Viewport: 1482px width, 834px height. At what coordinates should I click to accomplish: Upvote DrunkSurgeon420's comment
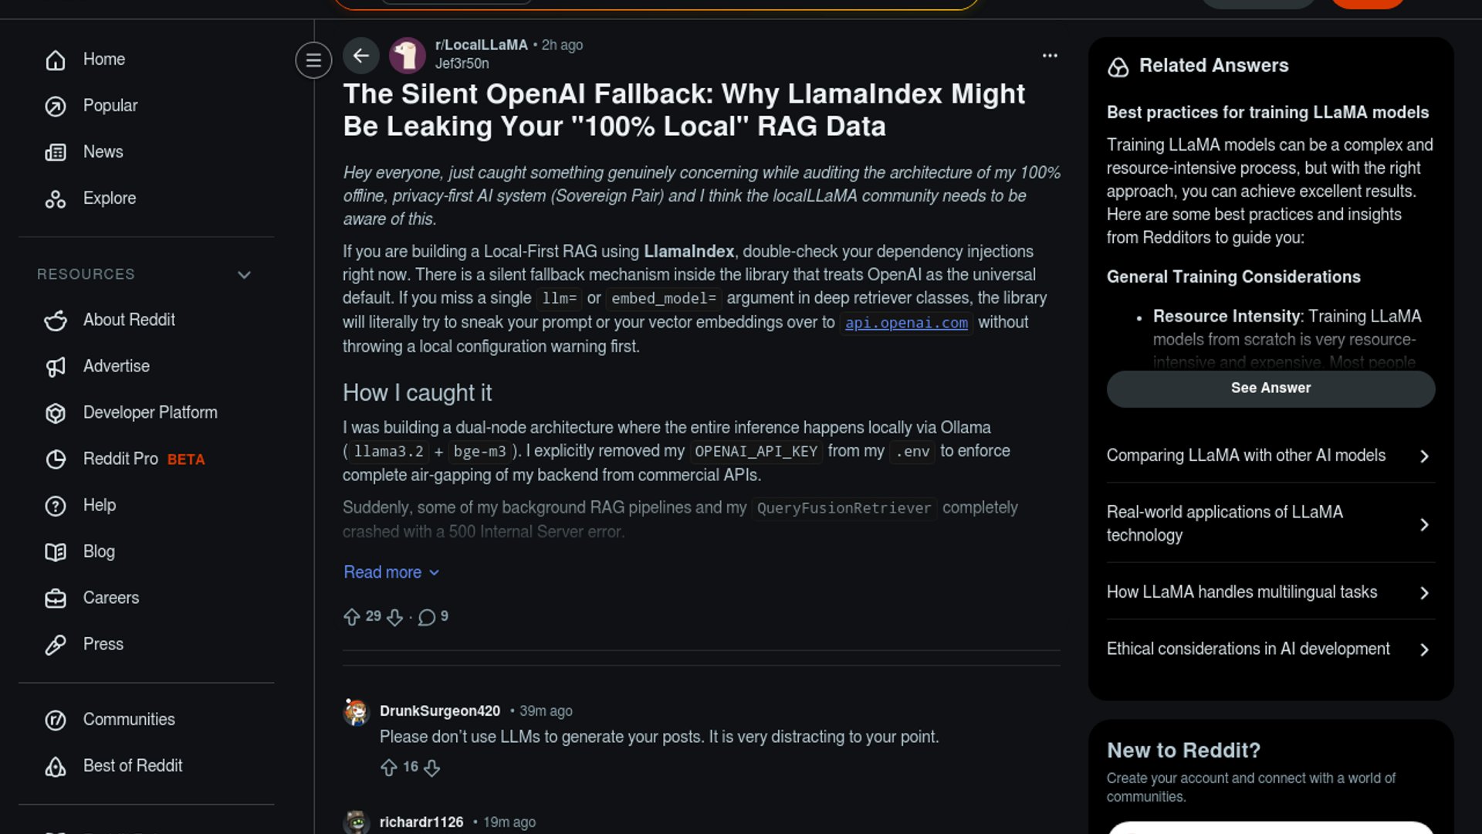click(389, 768)
